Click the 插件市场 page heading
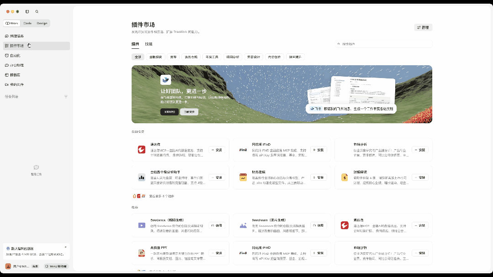Image resolution: width=493 pixels, height=277 pixels. [143, 25]
